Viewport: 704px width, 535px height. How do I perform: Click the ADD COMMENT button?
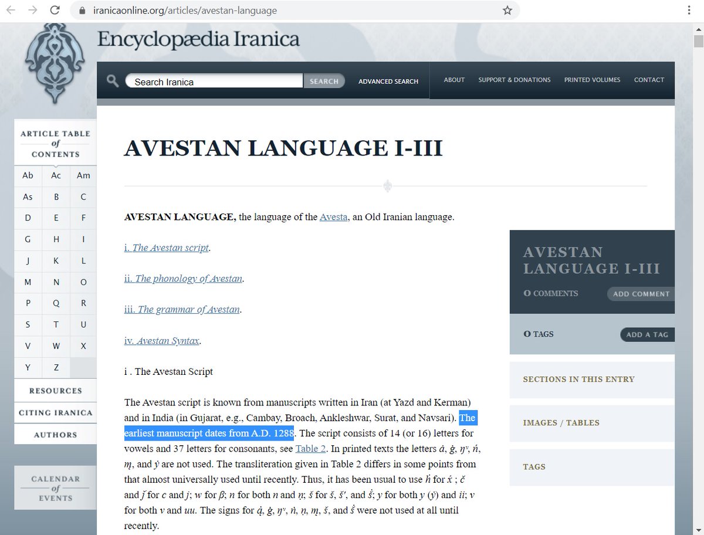tap(641, 294)
